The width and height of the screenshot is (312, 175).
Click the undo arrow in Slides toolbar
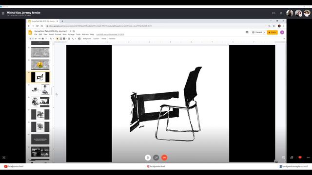click(36, 39)
